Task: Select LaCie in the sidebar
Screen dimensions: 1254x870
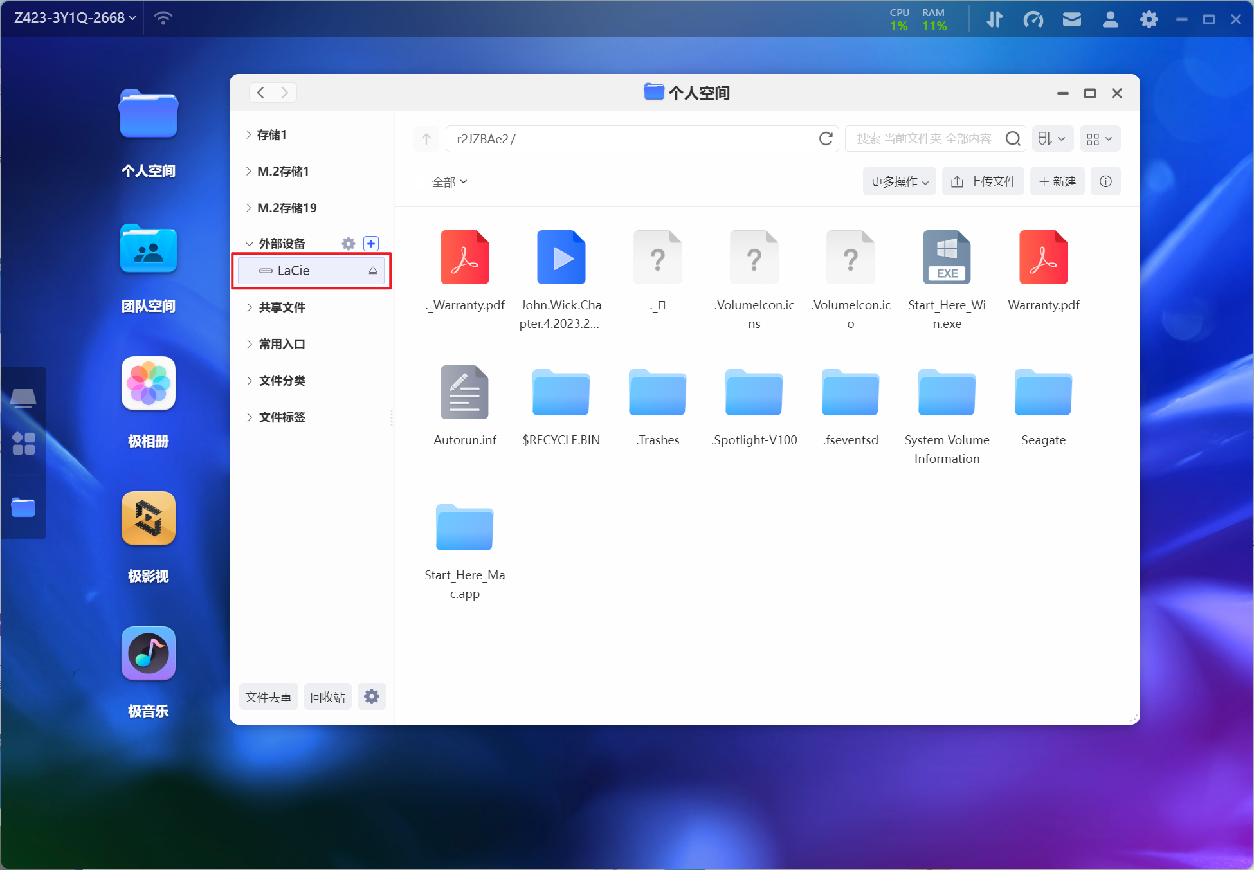Action: click(x=294, y=271)
